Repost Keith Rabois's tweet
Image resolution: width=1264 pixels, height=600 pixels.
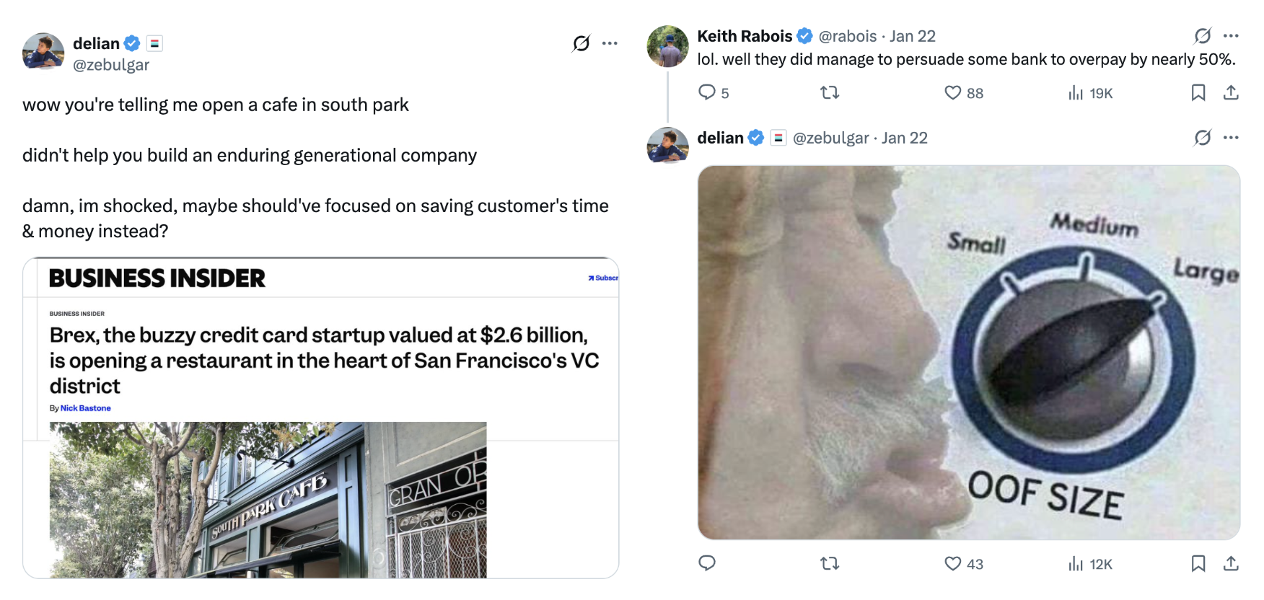(830, 92)
